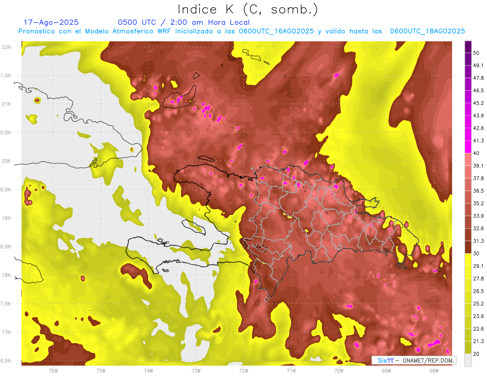The image size is (487, 376).
Task: Click the "23.9" color scale value
Action: coord(478,316)
